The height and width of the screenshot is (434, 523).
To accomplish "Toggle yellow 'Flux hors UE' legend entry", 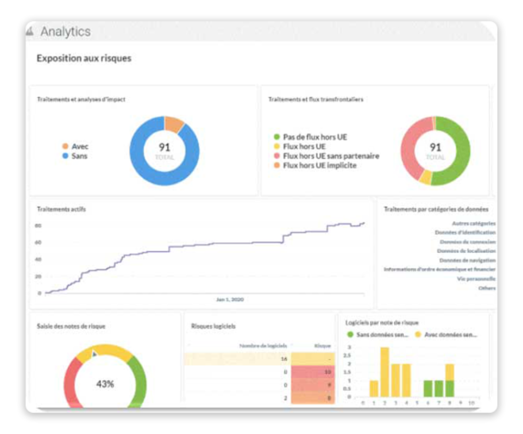I will [x=300, y=146].
